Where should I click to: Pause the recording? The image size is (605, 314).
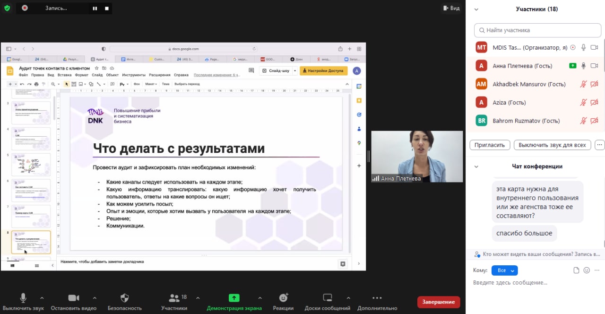coord(95,8)
